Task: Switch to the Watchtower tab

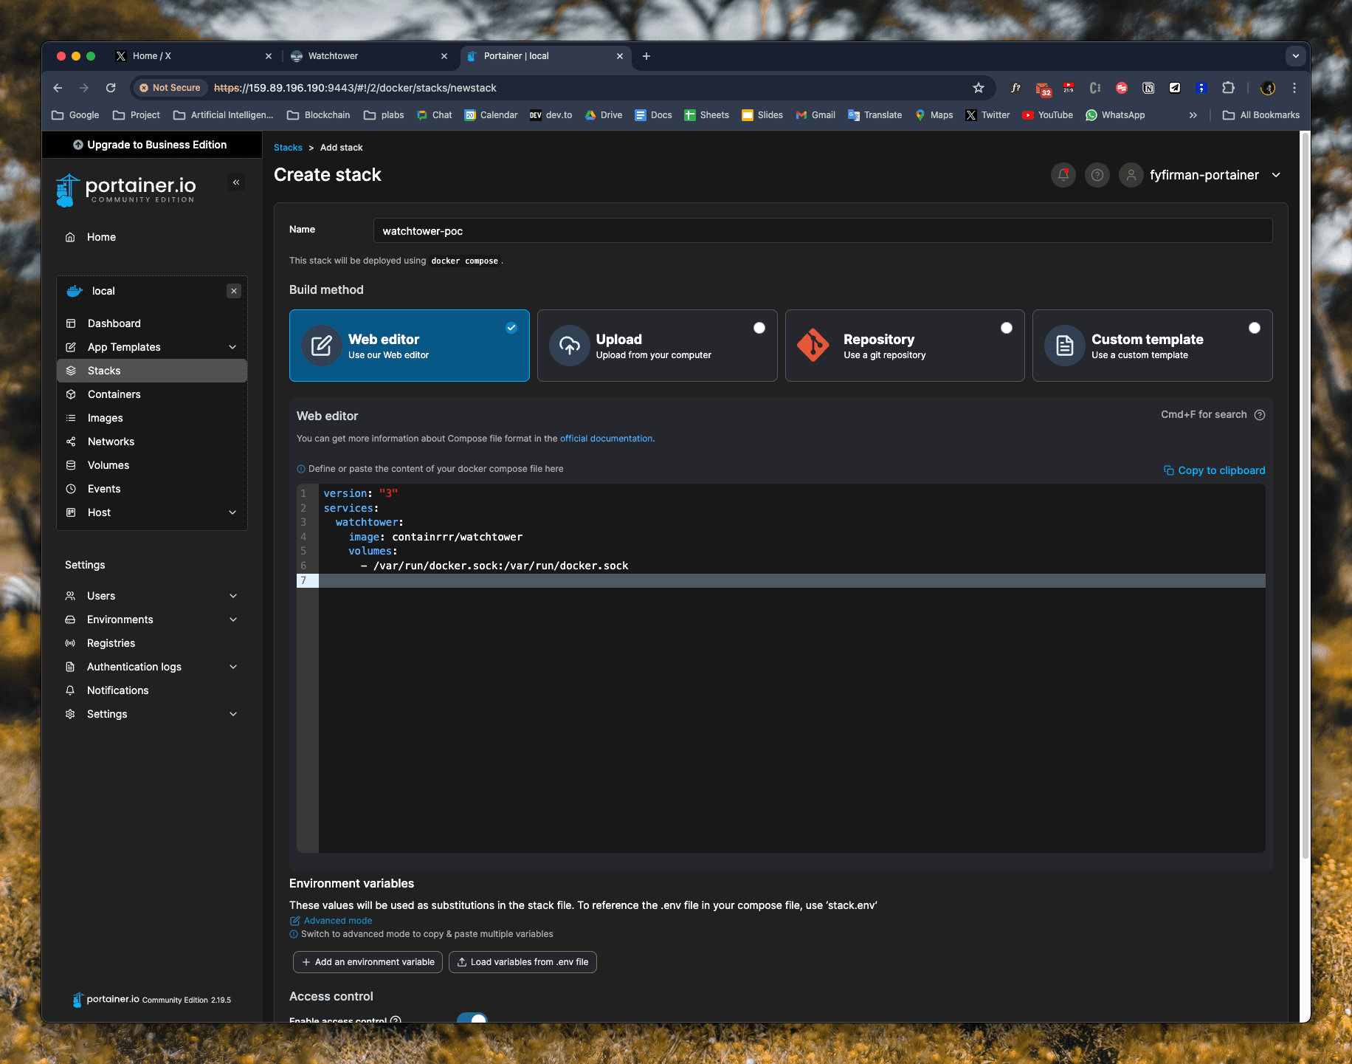Action: (x=369, y=56)
